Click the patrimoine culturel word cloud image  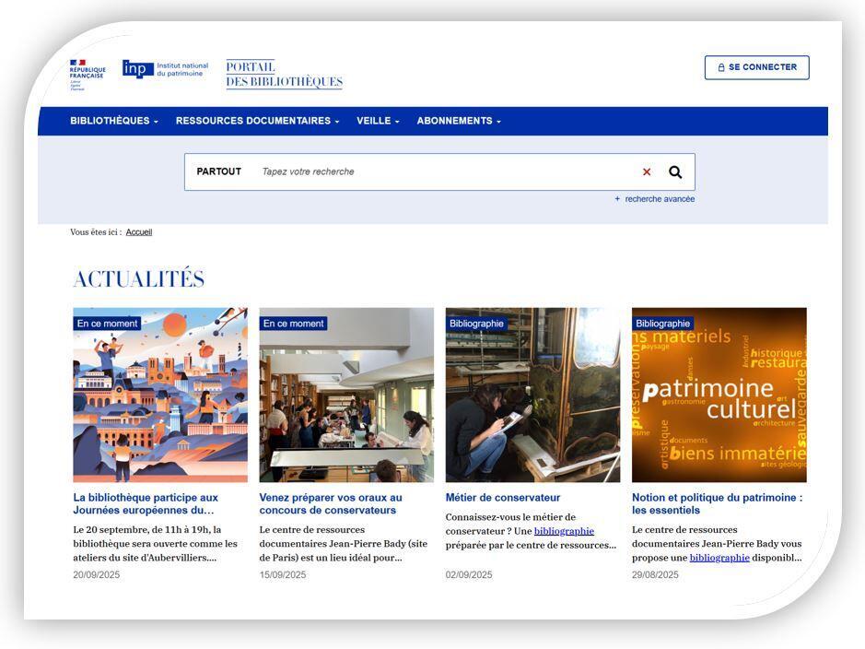[x=719, y=395]
